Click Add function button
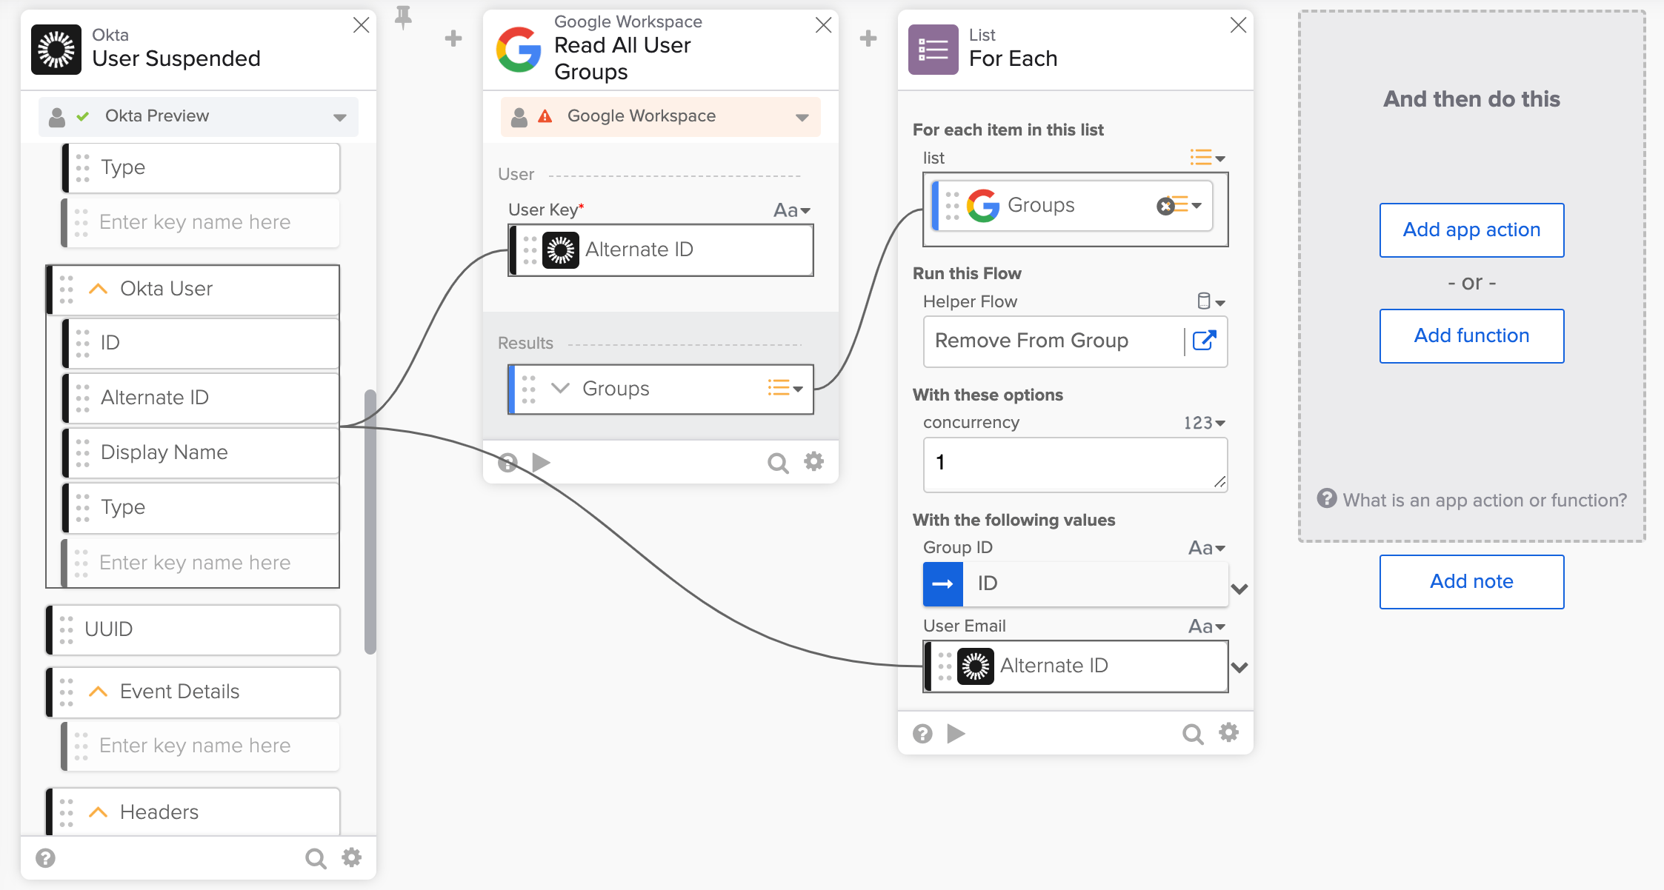The height and width of the screenshot is (890, 1664). point(1471,336)
